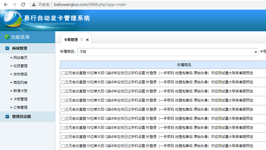Image resolution: width=266 pixels, height=150 pixels.
Task: Close the 卡密管理 tab with X
Action: tap(87, 40)
